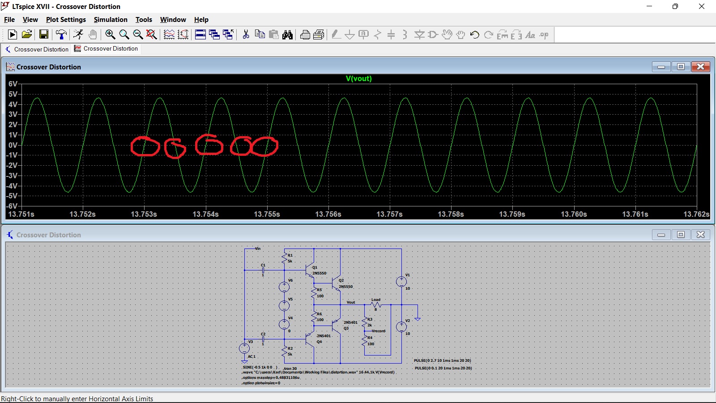Close the Crossover Distortion plot window
The height and width of the screenshot is (403, 716).
pos(701,67)
